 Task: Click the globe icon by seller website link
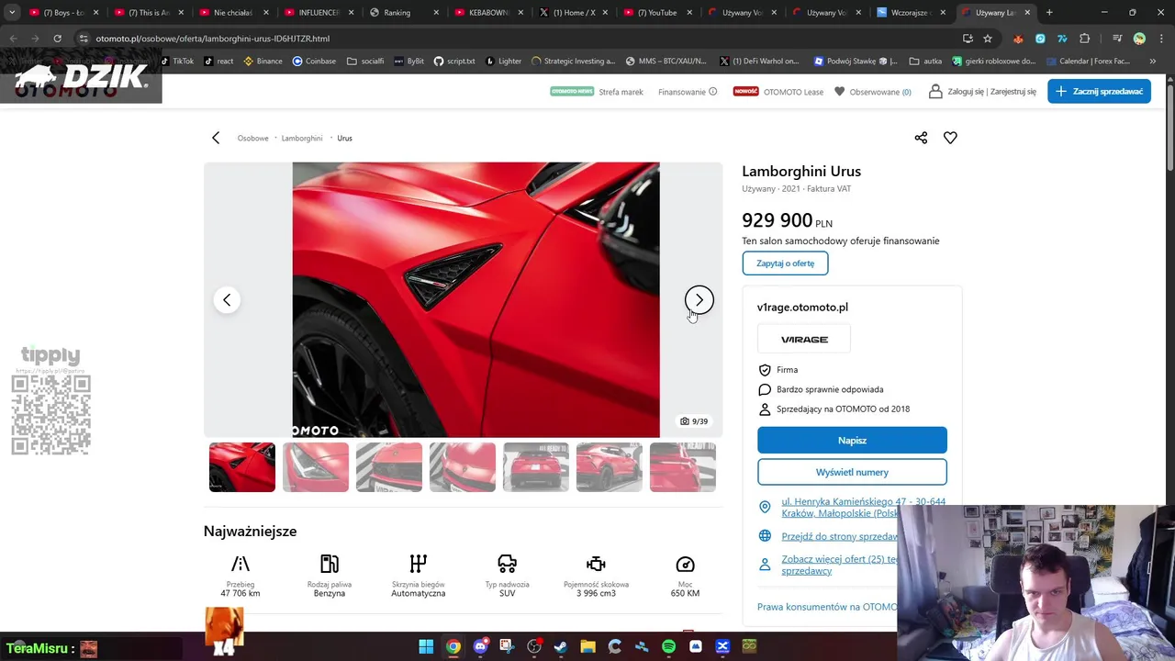pos(765,536)
